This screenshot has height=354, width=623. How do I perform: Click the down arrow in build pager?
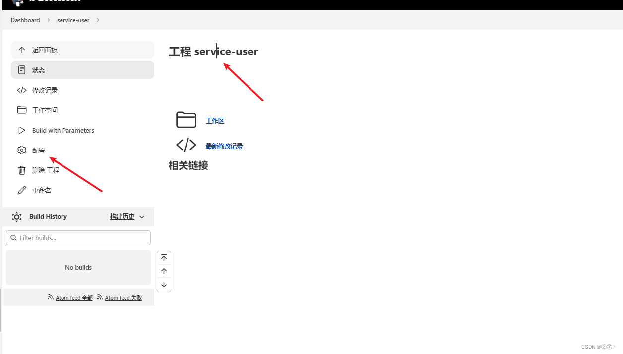point(164,285)
